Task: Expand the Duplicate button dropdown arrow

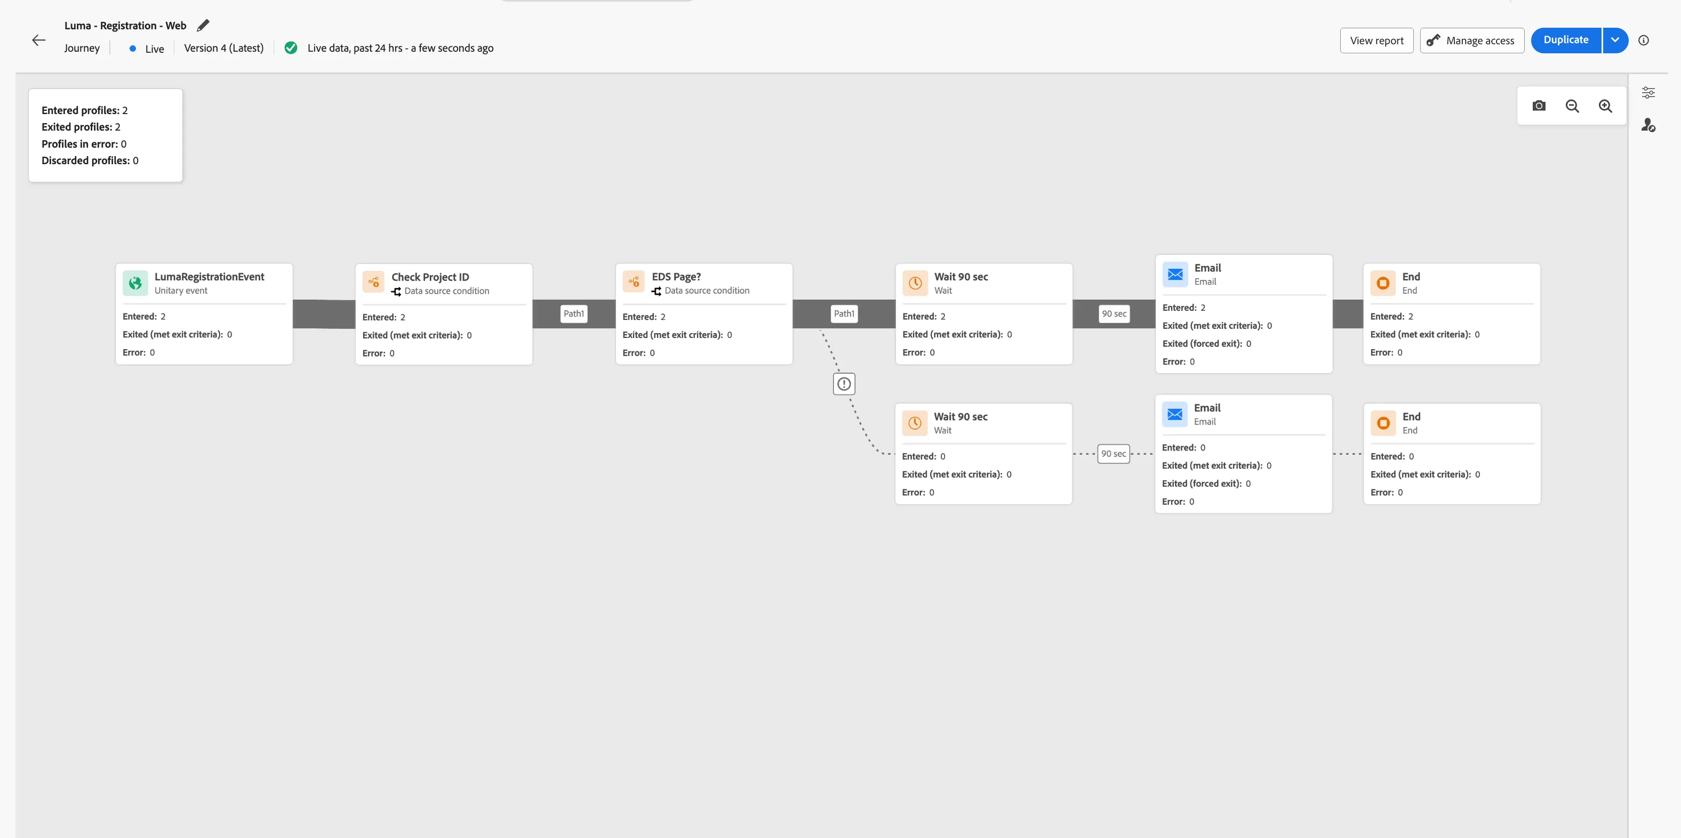Action: 1614,40
